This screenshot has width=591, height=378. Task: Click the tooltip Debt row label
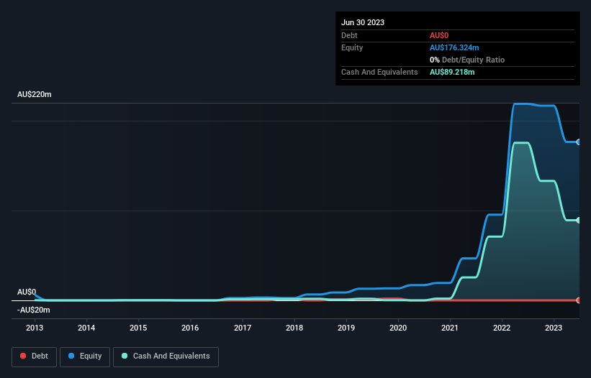(x=349, y=35)
